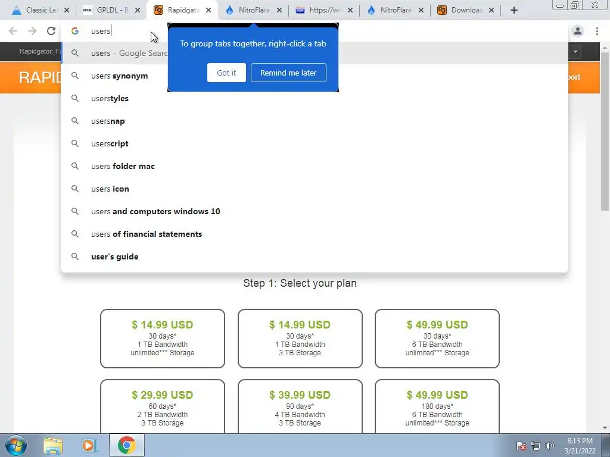Open the Chrome three-dot menu

pyautogui.click(x=597, y=31)
